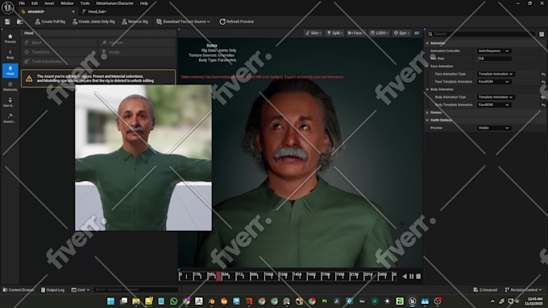The height and width of the screenshot is (308, 548).
Task: Click the Windows Start button
Action: pyautogui.click(x=110, y=301)
